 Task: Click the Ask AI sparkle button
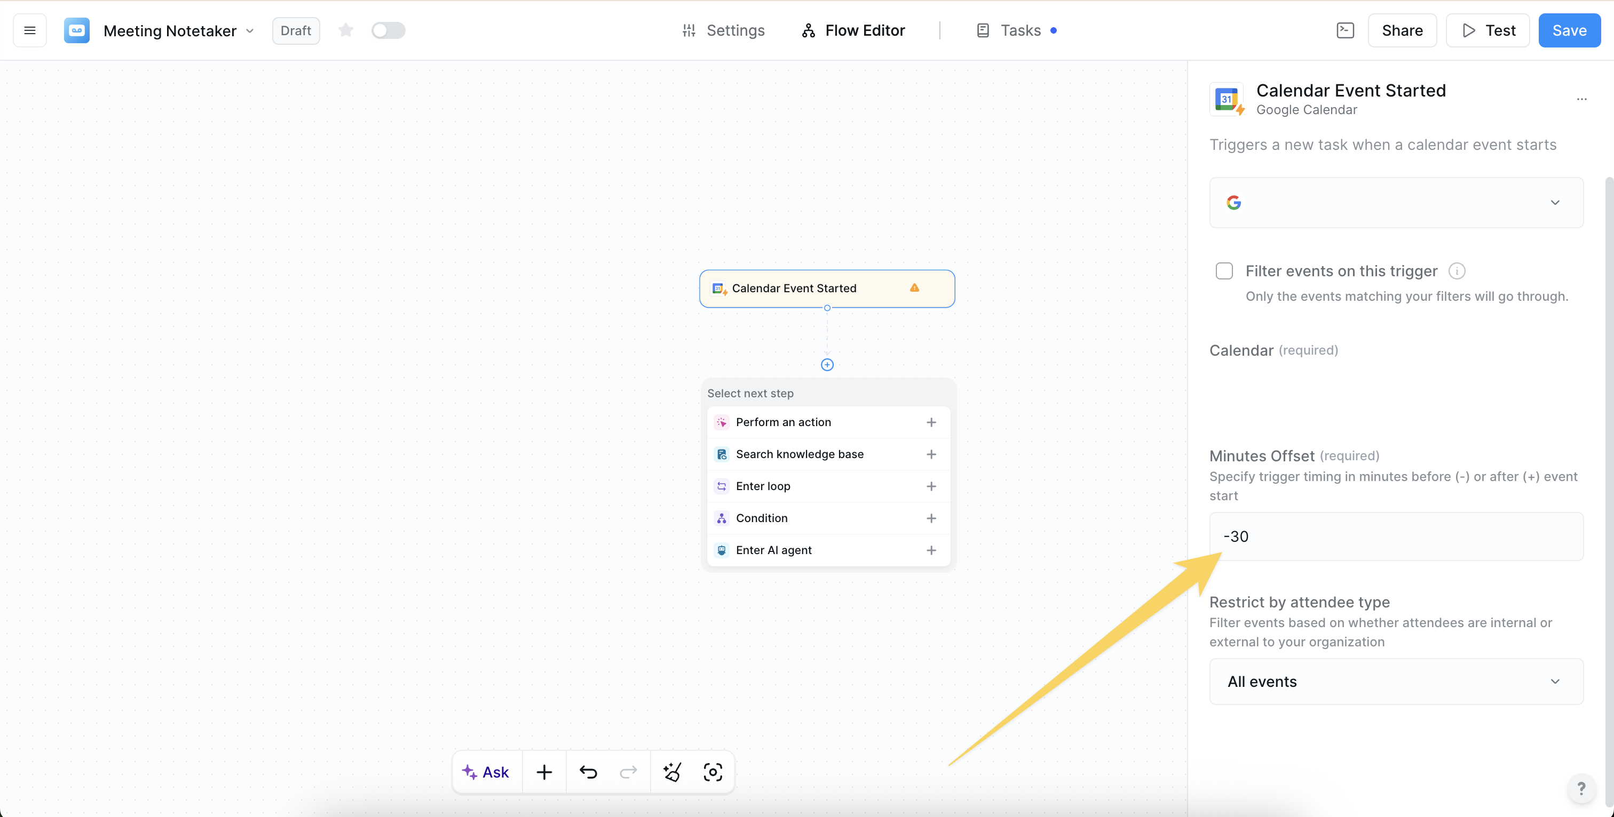487,771
